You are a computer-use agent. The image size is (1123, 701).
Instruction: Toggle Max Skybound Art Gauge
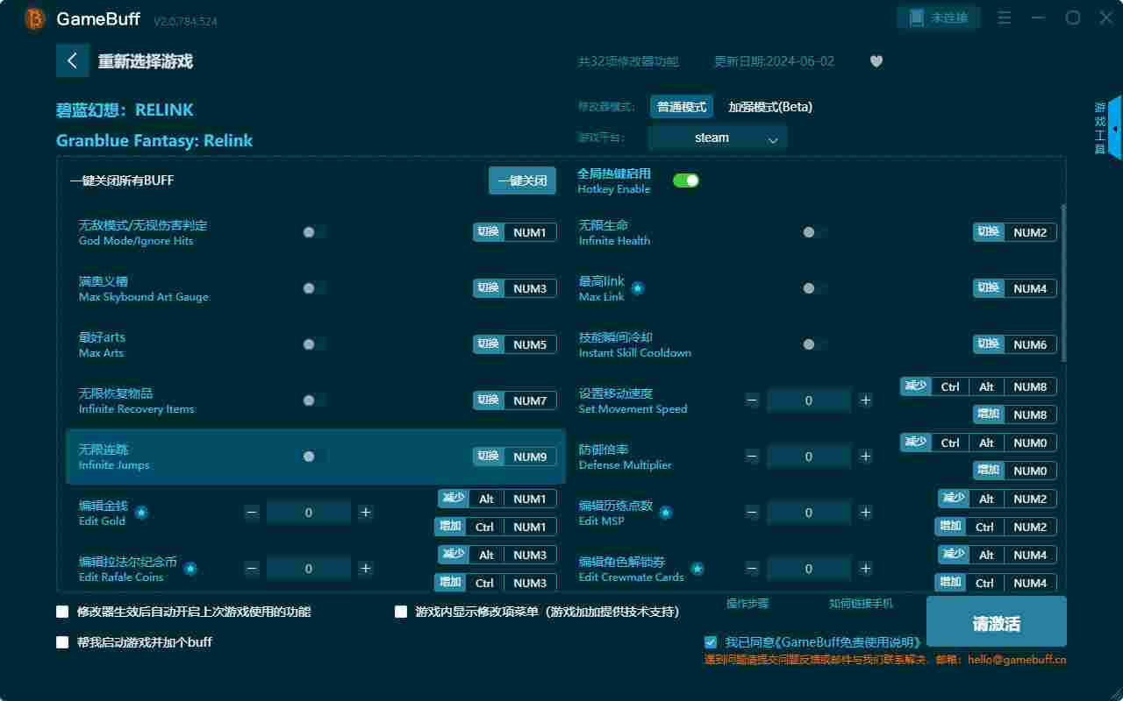tap(313, 288)
